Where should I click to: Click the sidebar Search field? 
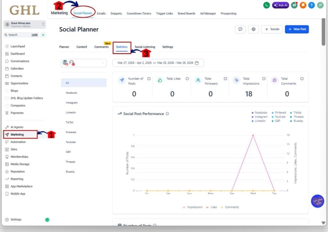(19, 35)
